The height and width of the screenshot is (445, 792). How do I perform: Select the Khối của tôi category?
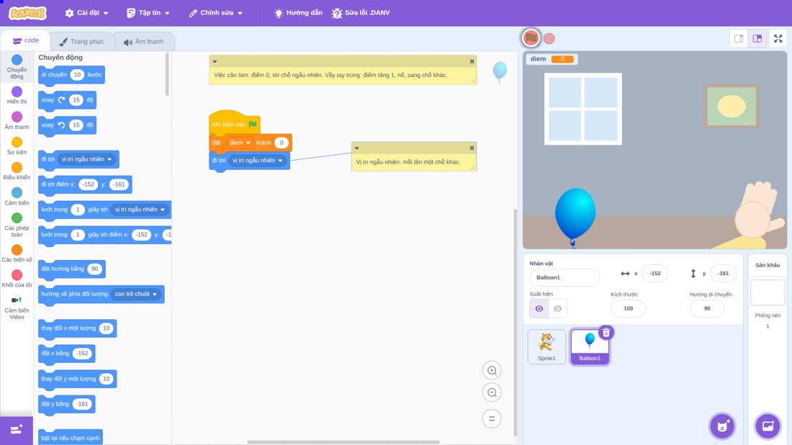click(17, 279)
